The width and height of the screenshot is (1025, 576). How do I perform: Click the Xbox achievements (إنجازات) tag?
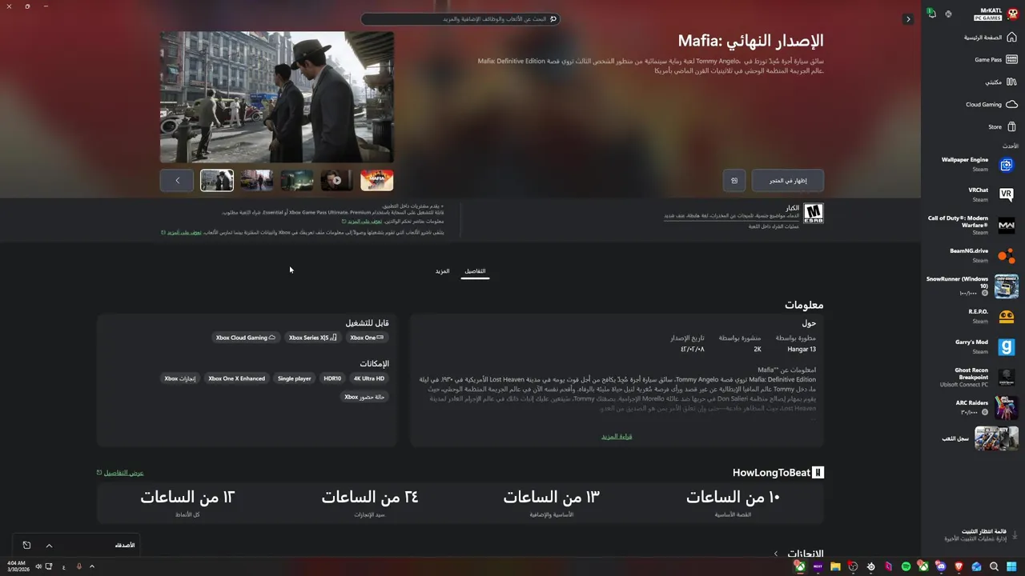(180, 378)
